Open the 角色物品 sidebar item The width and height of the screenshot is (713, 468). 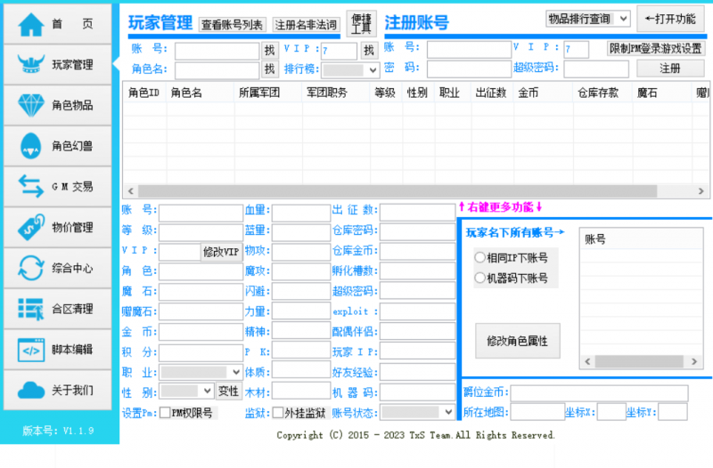(x=57, y=105)
